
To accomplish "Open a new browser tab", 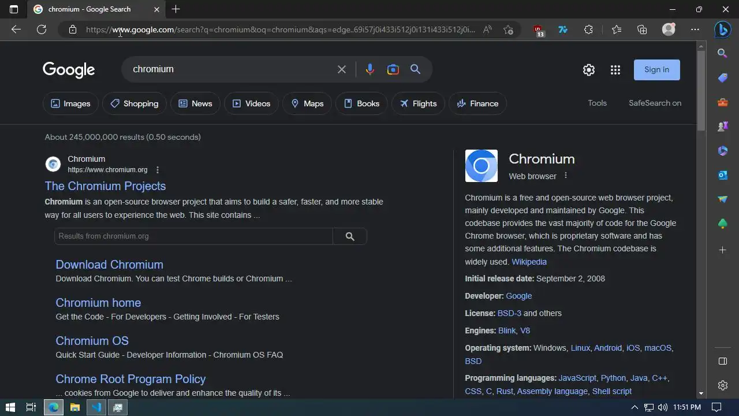I will 176,9.
